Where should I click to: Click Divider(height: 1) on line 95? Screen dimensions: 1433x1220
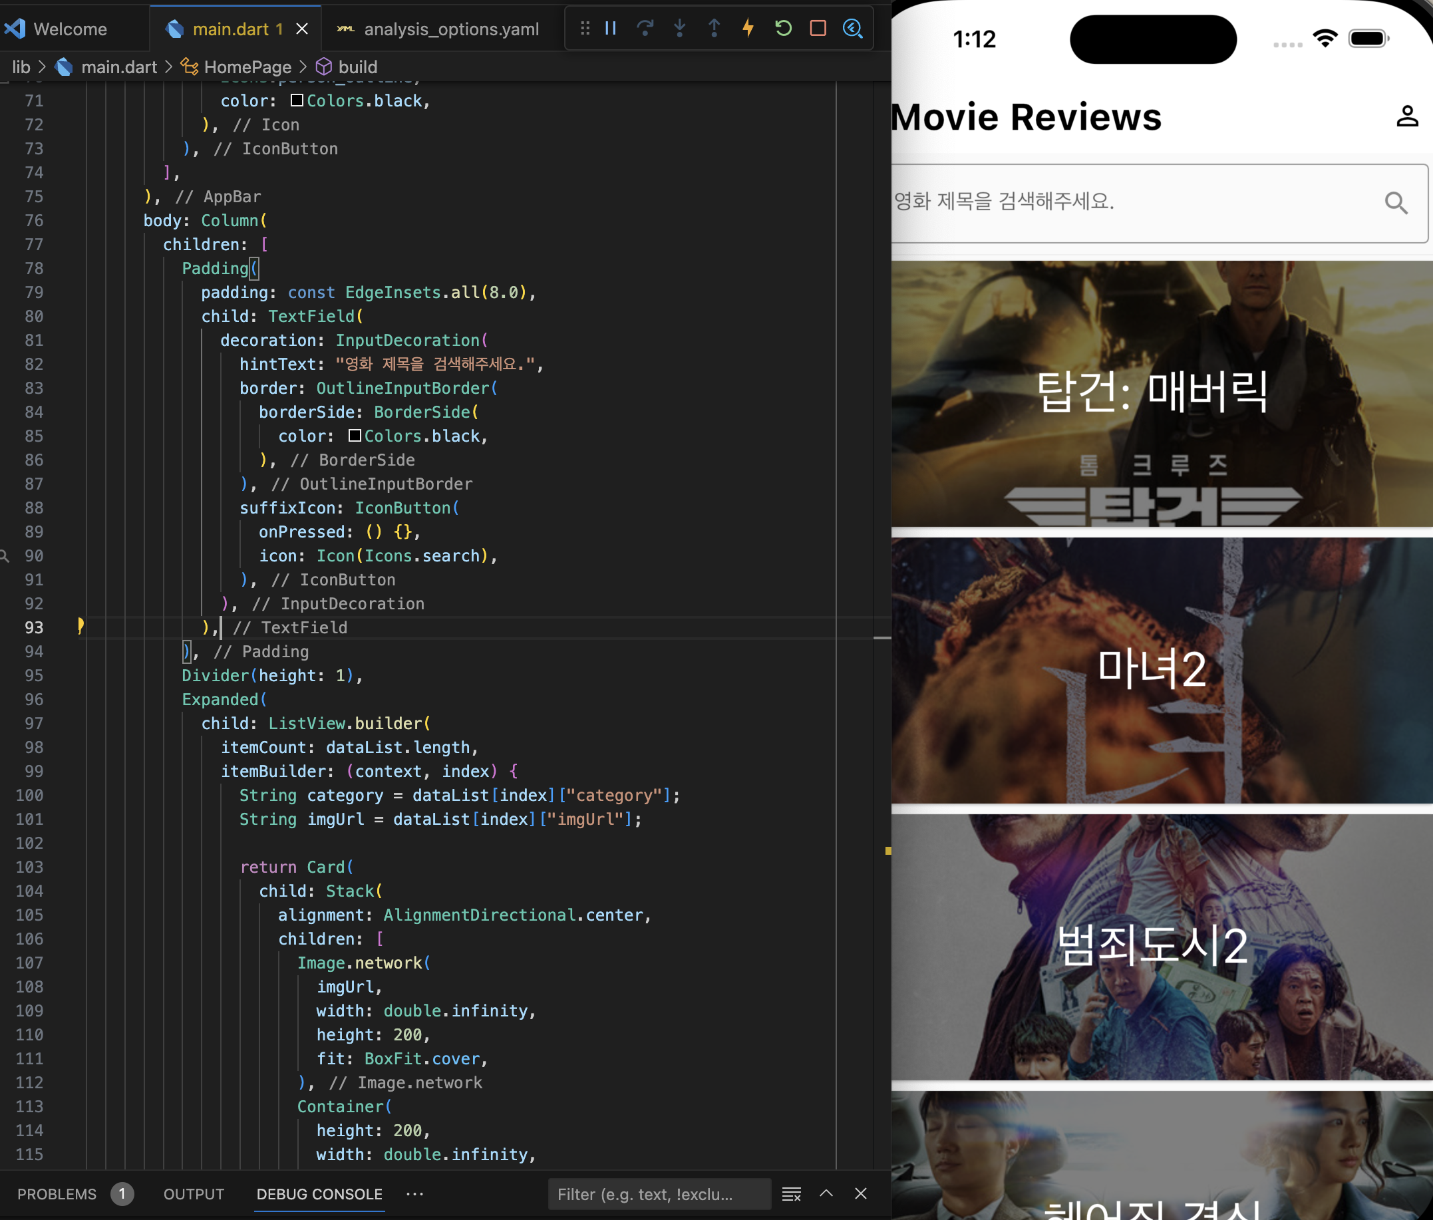(x=267, y=676)
